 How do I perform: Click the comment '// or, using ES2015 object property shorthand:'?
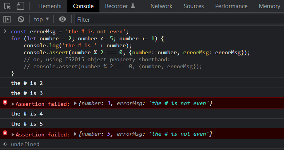[x=97, y=59]
